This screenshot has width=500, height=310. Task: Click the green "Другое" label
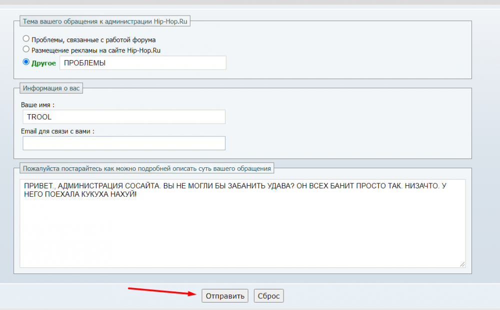pos(43,63)
